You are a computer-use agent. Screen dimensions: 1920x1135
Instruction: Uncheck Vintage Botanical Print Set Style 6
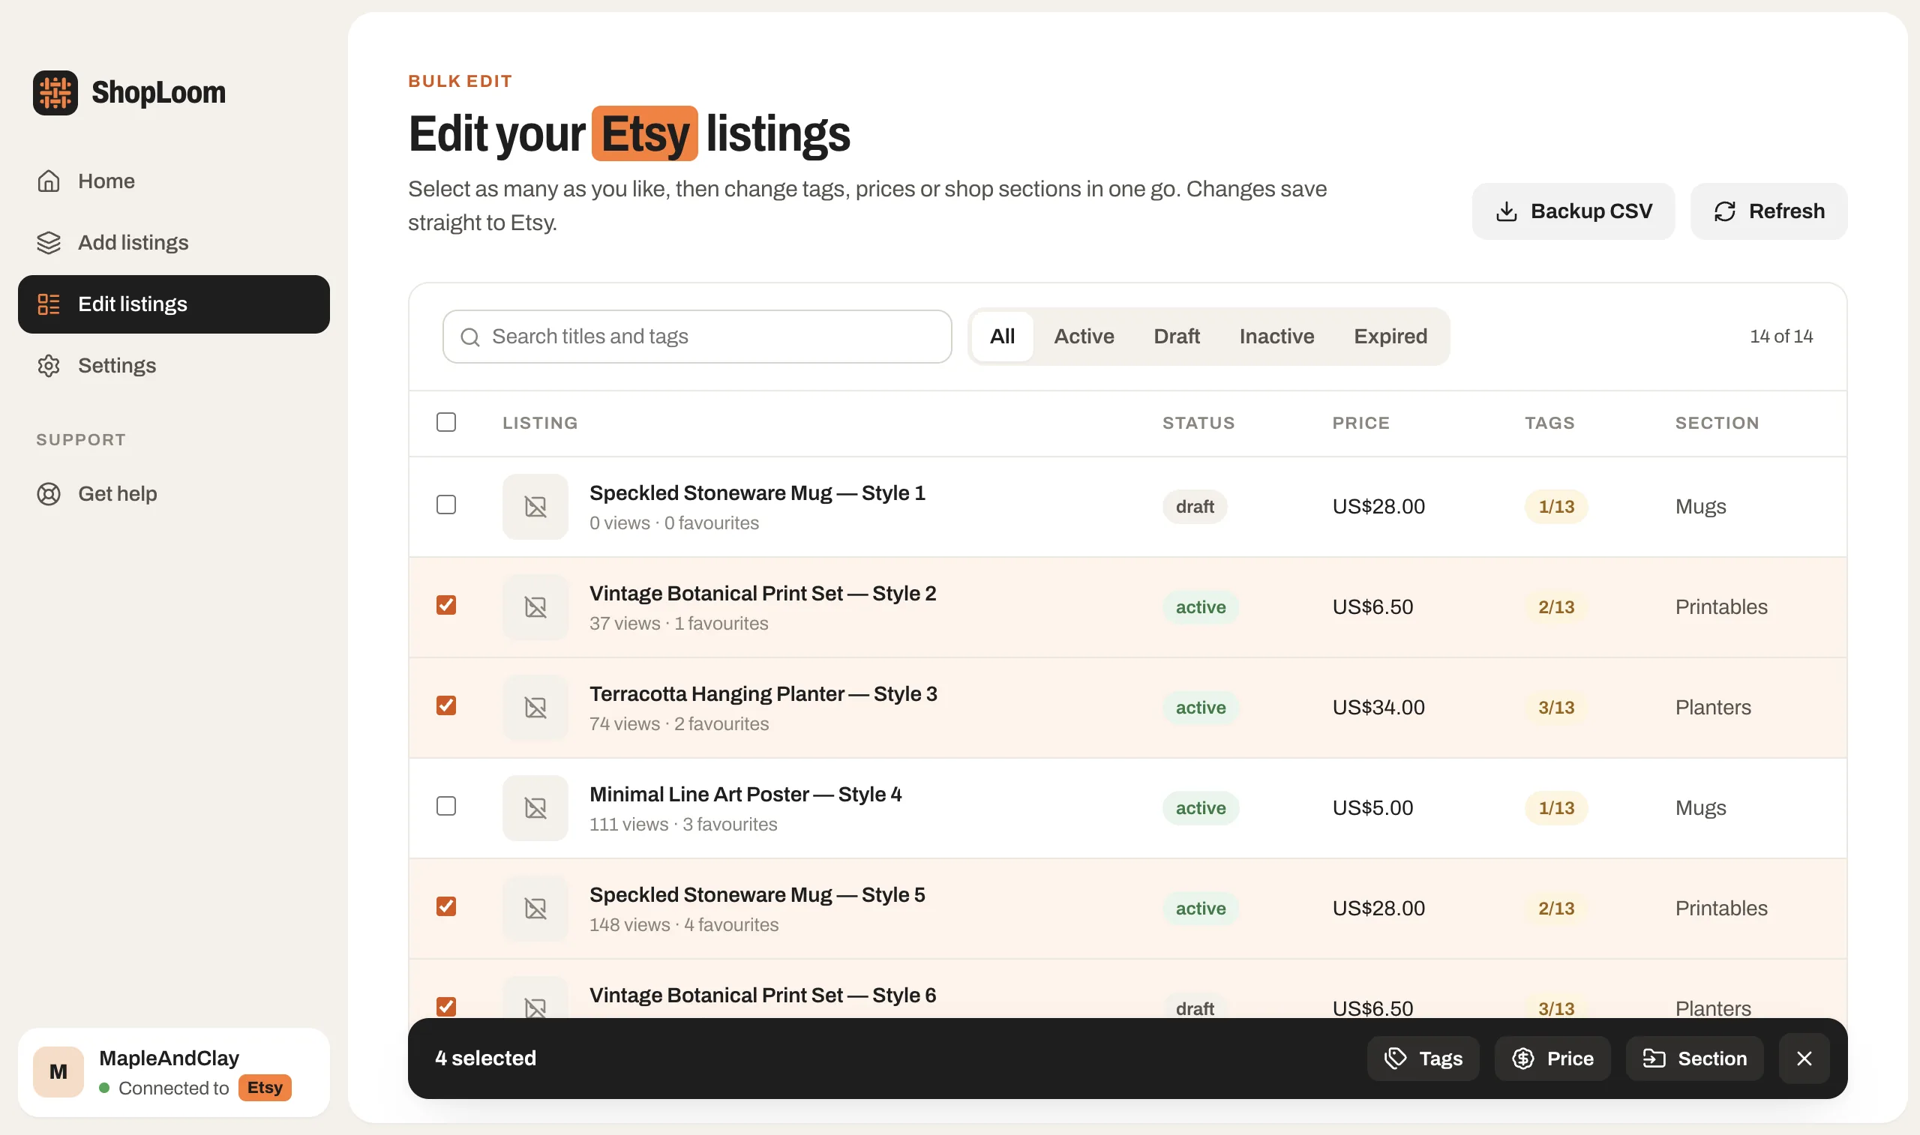[446, 1007]
